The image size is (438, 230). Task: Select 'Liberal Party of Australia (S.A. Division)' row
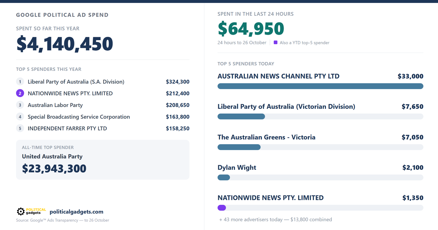[x=103, y=82]
